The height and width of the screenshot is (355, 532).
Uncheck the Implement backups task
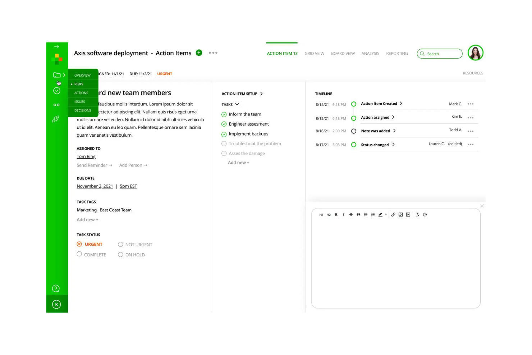(224, 134)
